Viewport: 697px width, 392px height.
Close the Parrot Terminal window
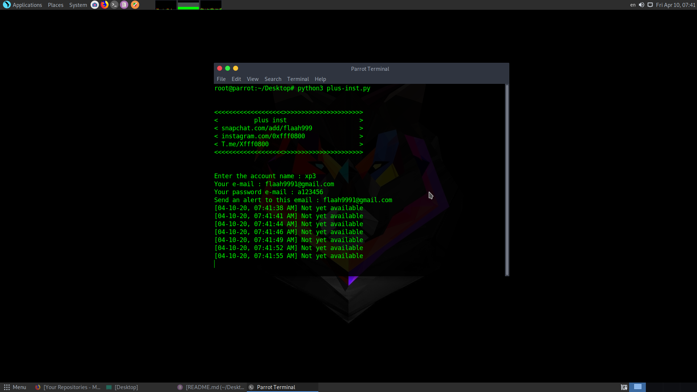[220, 68]
